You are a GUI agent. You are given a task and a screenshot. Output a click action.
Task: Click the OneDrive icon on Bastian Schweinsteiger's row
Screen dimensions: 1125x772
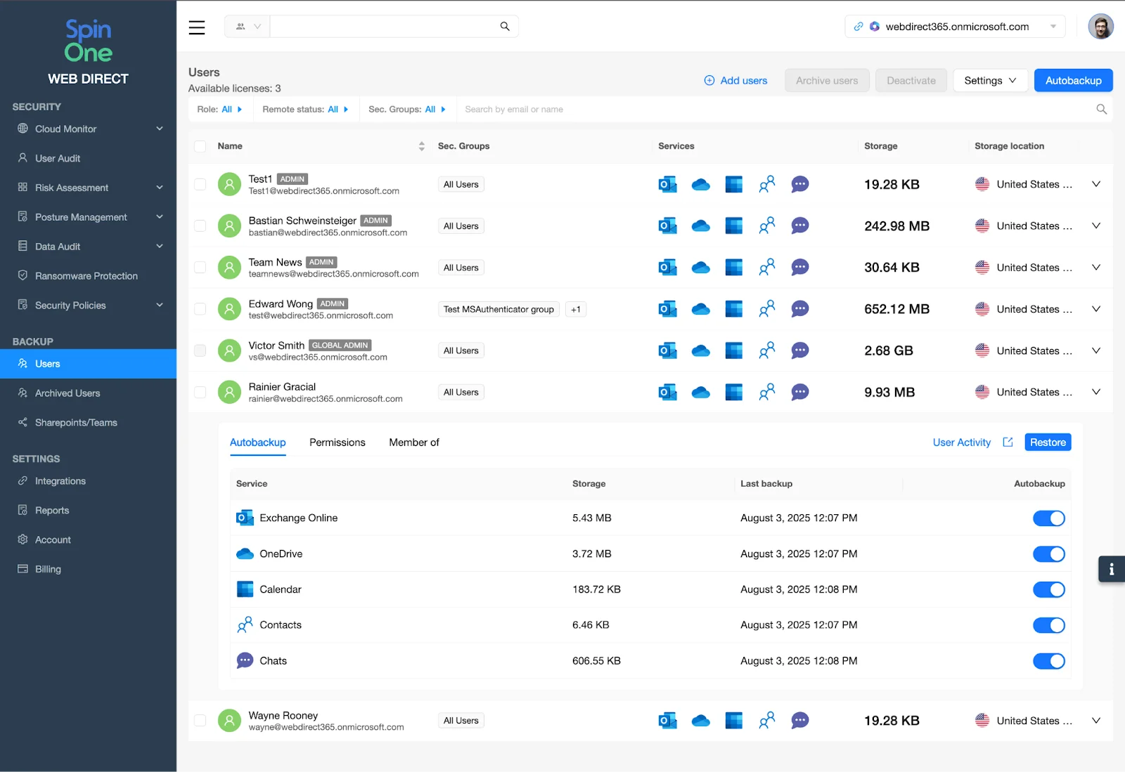click(x=701, y=225)
